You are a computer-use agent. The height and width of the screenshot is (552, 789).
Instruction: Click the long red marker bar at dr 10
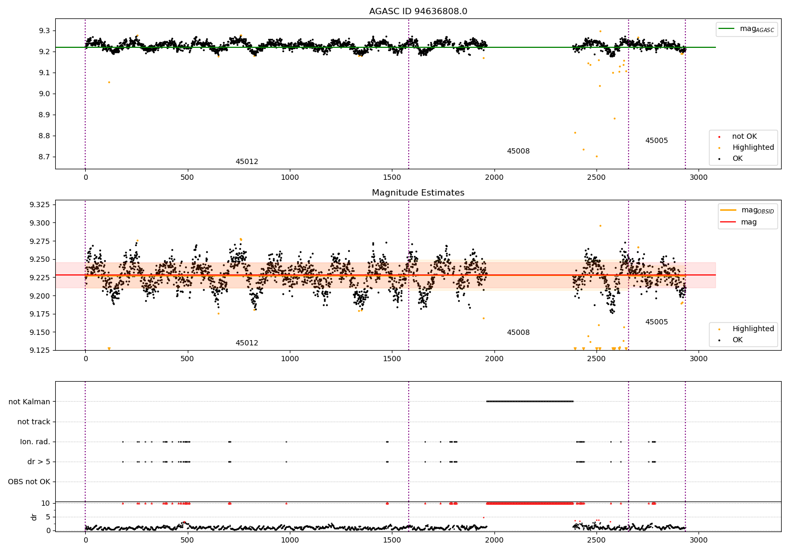[530, 503]
